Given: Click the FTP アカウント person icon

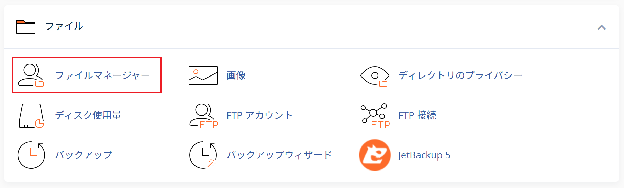Looking at the screenshot, I should [204, 116].
